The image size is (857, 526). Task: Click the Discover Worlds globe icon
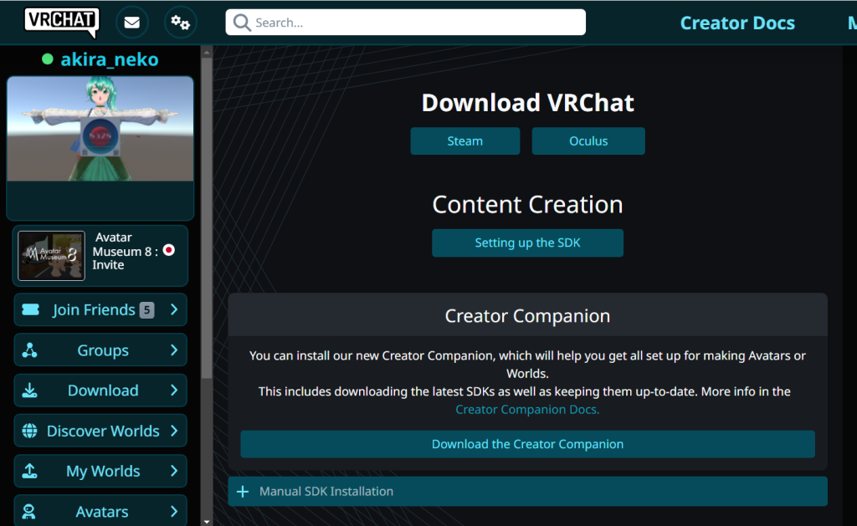pyautogui.click(x=29, y=431)
